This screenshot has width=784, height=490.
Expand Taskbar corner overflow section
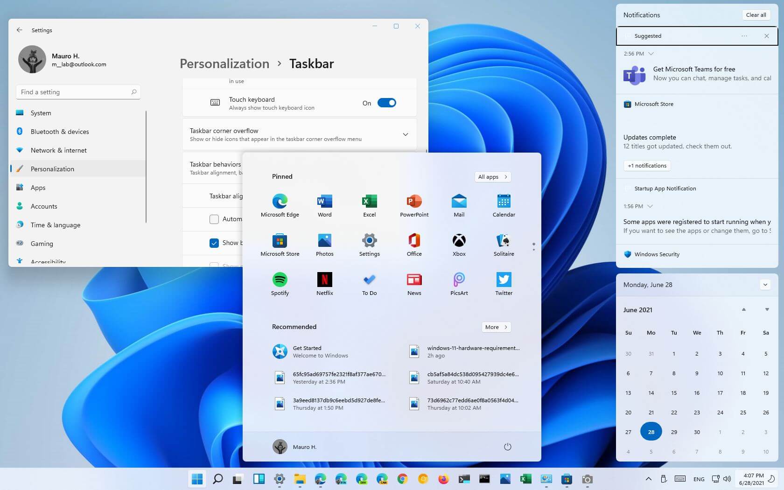tap(406, 134)
